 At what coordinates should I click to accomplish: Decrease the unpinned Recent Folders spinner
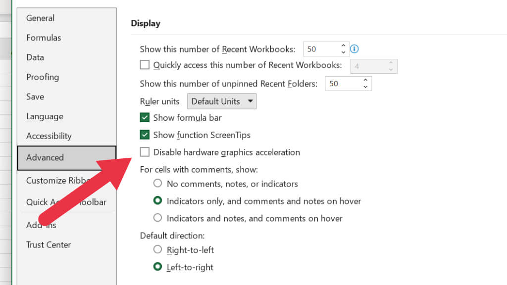coord(365,87)
